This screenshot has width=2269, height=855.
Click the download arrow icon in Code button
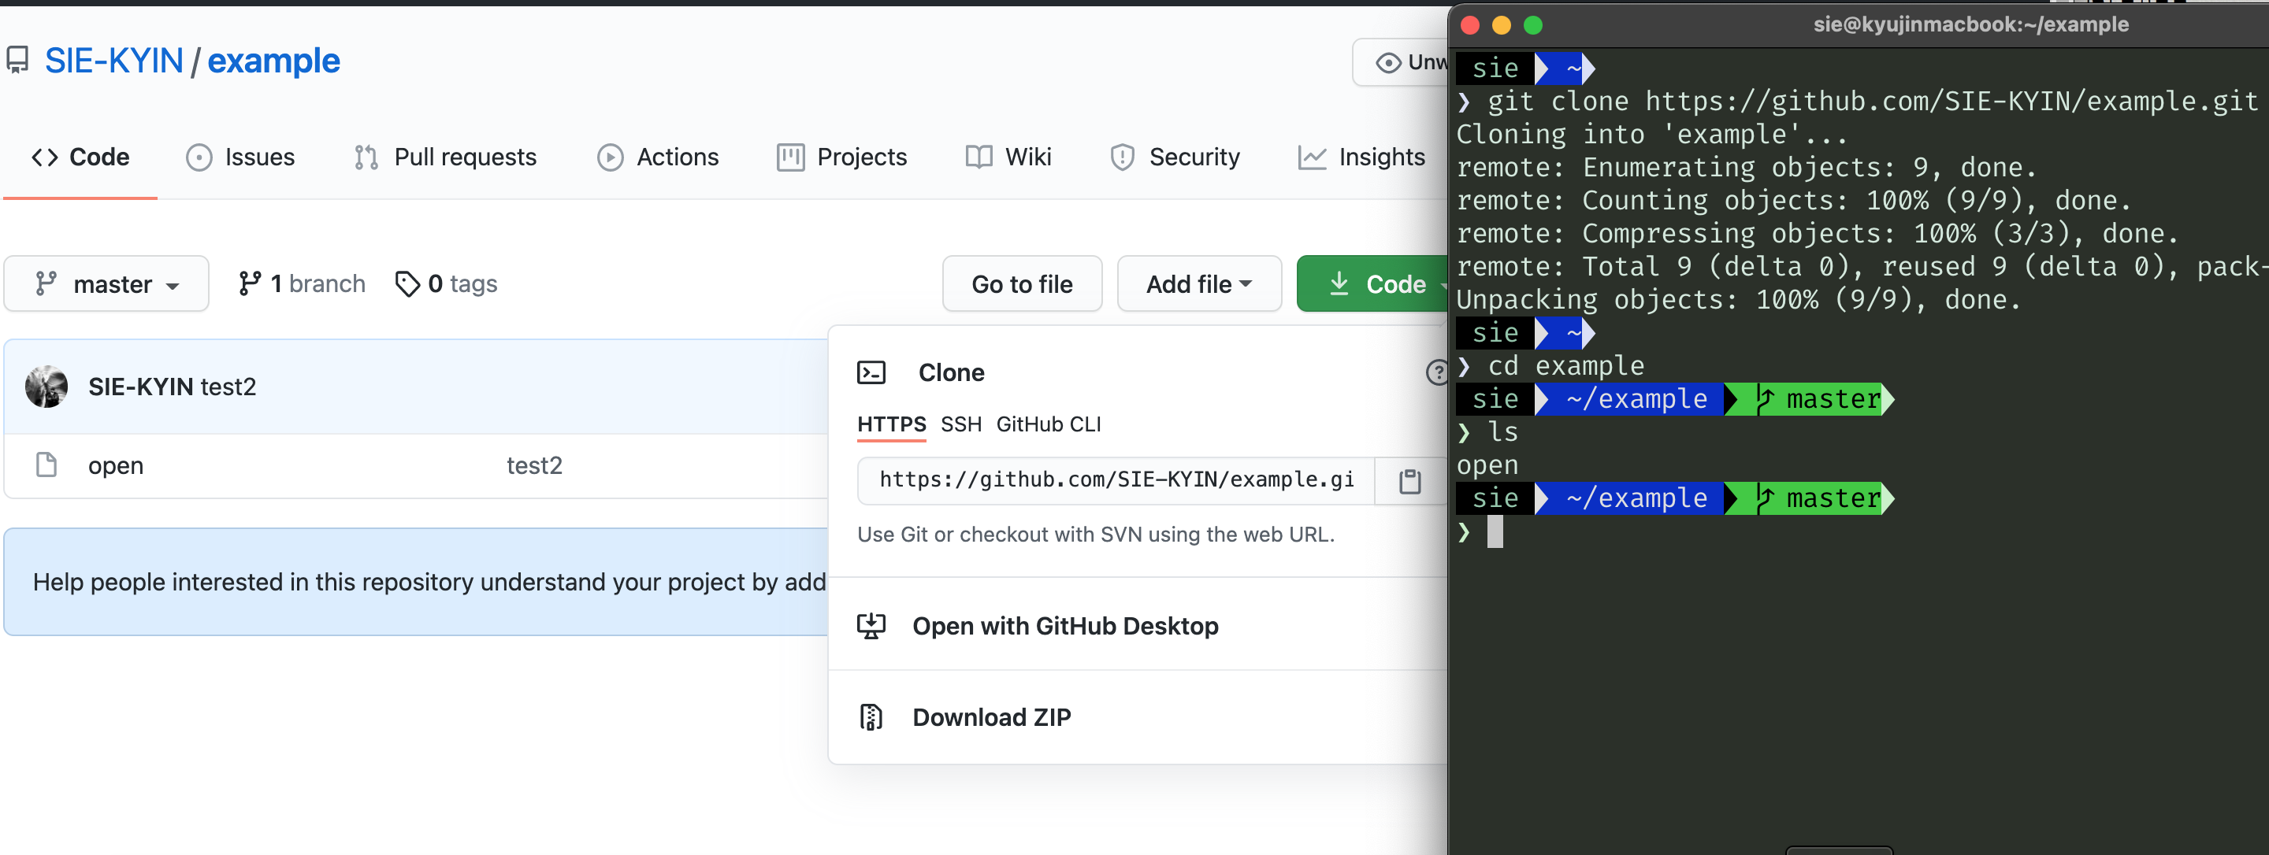click(1339, 283)
